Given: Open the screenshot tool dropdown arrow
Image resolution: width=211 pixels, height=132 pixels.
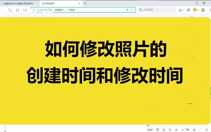Looking at the screenshot, I should 183,10.
